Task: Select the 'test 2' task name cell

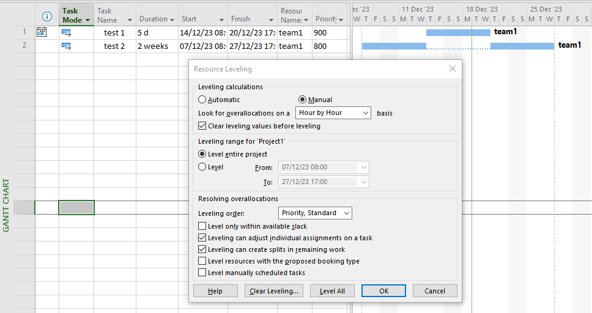Action: click(x=115, y=46)
